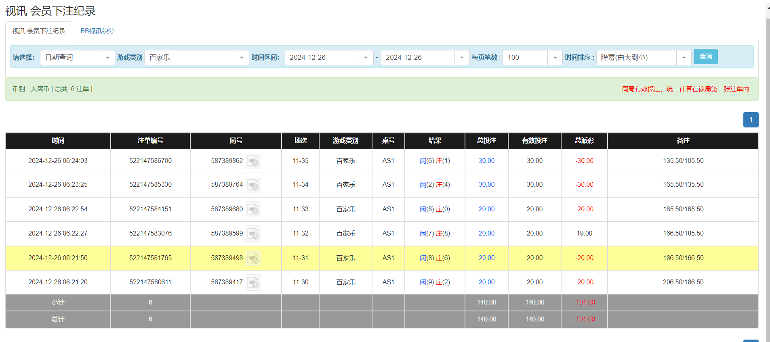This screenshot has height=342, width=770.
Task: Click replay icon beside round 587389680
Action: click(253, 210)
